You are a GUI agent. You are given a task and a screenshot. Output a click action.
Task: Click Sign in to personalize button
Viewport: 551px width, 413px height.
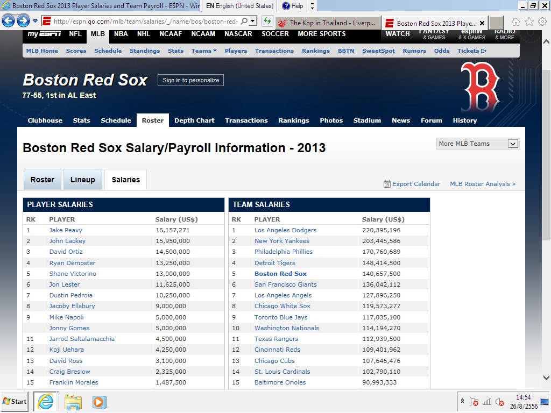pyautogui.click(x=191, y=80)
